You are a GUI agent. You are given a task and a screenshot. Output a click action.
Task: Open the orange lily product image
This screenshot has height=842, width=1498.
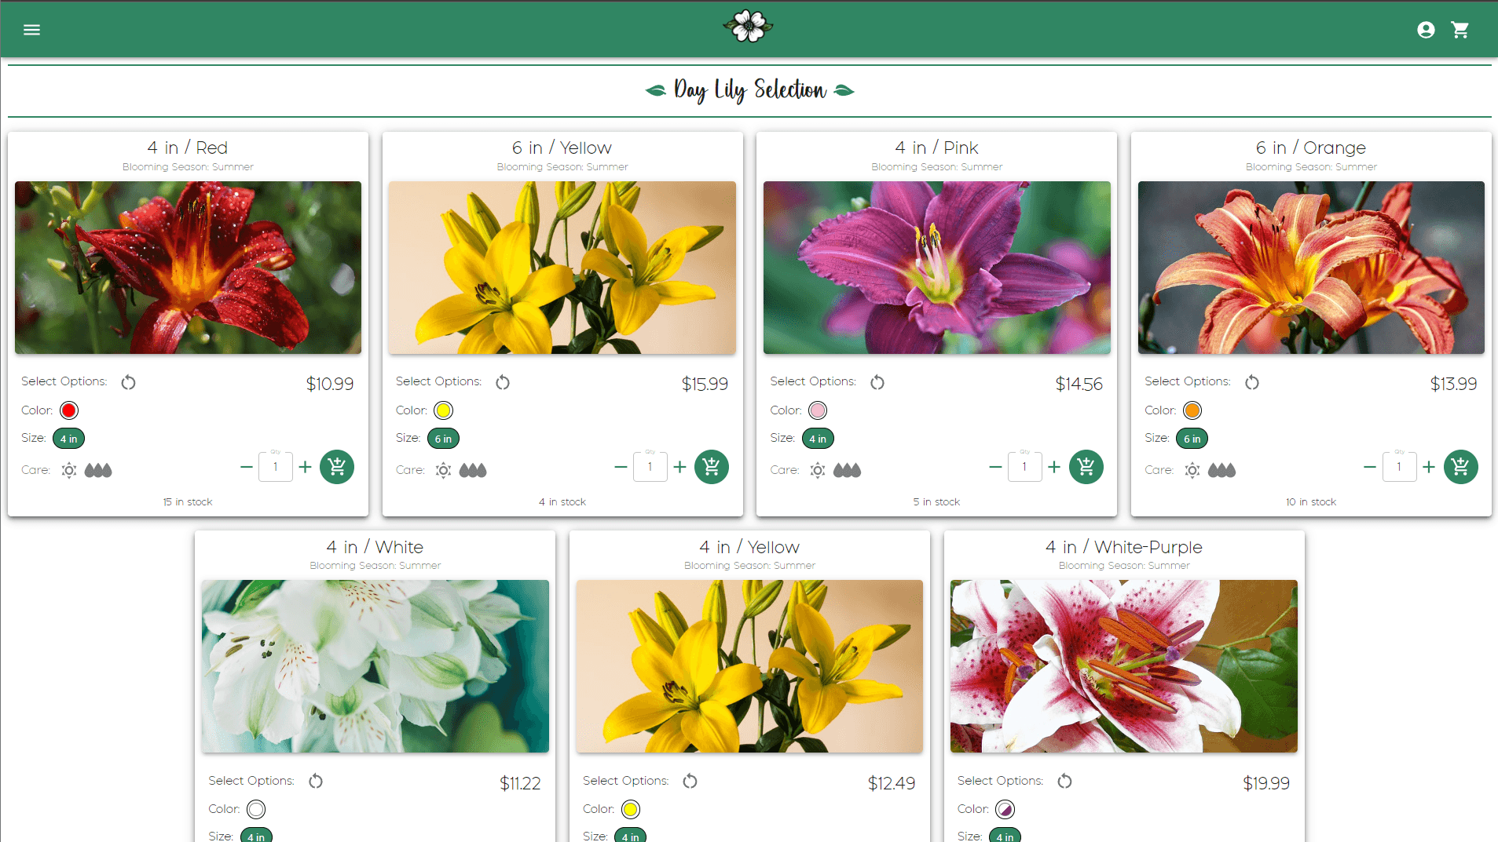[1311, 268]
